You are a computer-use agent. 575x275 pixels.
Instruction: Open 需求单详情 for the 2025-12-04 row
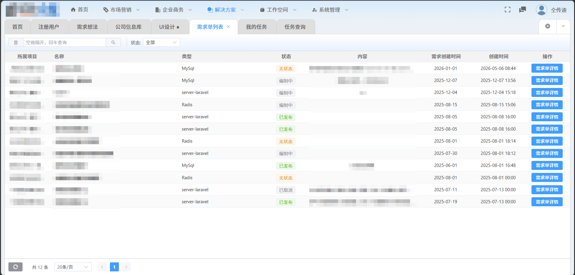[547, 92]
